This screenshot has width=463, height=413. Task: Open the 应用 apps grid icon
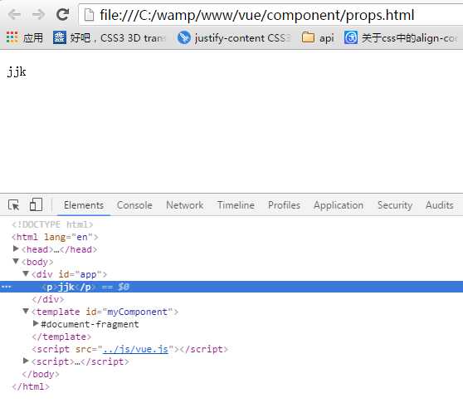pos(12,37)
